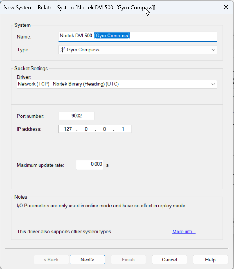Click the Gyro Compass icon in Type field
234x269 pixels.
(63, 50)
